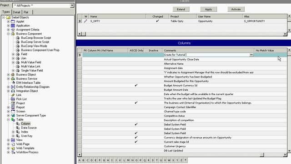Click the Entity Relationship Diagram icon
The width and height of the screenshot is (291, 164).
[x=13, y=87]
